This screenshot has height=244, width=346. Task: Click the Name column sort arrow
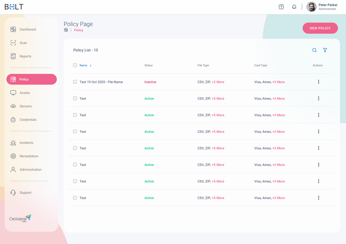(91, 65)
